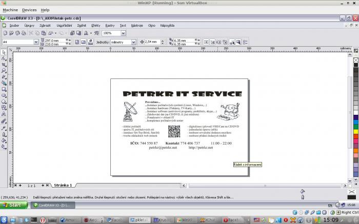
Task: Open the Jednotky units dropdown
Action: [x=134, y=42]
